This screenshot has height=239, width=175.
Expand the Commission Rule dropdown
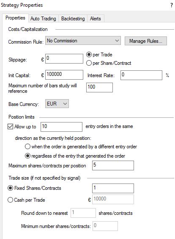pos(83,41)
